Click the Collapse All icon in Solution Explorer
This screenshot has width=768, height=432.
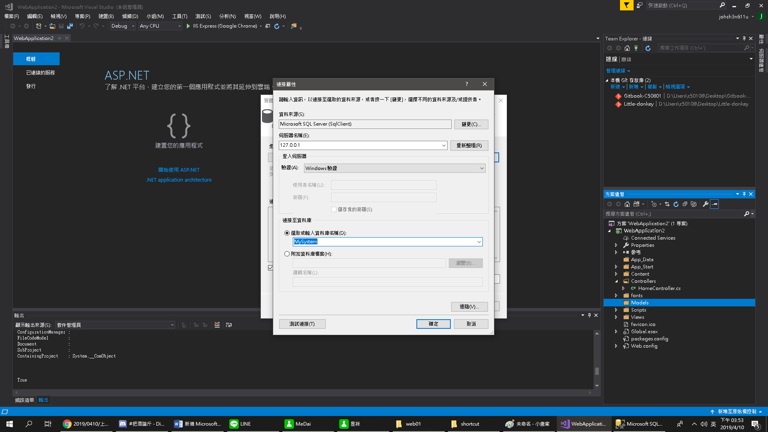[685, 204]
